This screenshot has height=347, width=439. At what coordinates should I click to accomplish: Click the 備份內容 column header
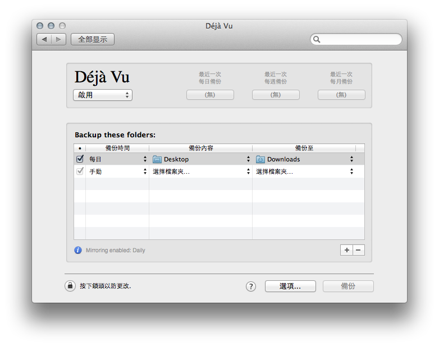click(x=201, y=148)
